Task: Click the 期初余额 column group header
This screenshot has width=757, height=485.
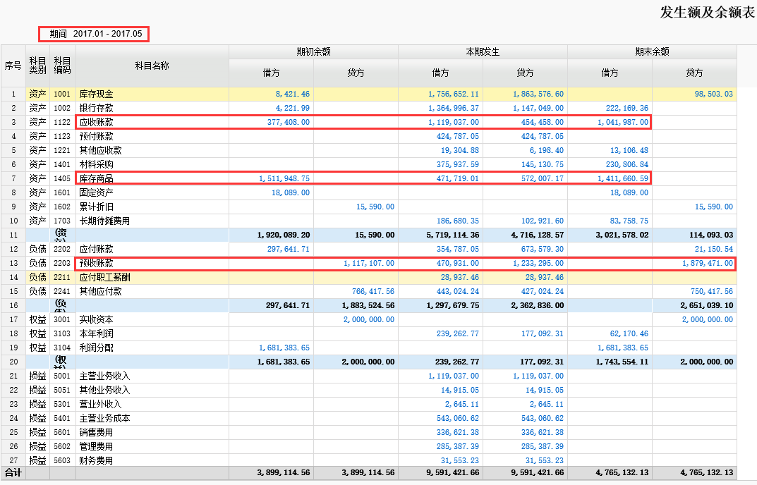Action: tap(313, 51)
